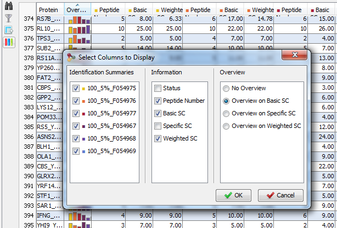Click the dialog title bar icon
Screen dimensions: 337x228
[x=71, y=57]
